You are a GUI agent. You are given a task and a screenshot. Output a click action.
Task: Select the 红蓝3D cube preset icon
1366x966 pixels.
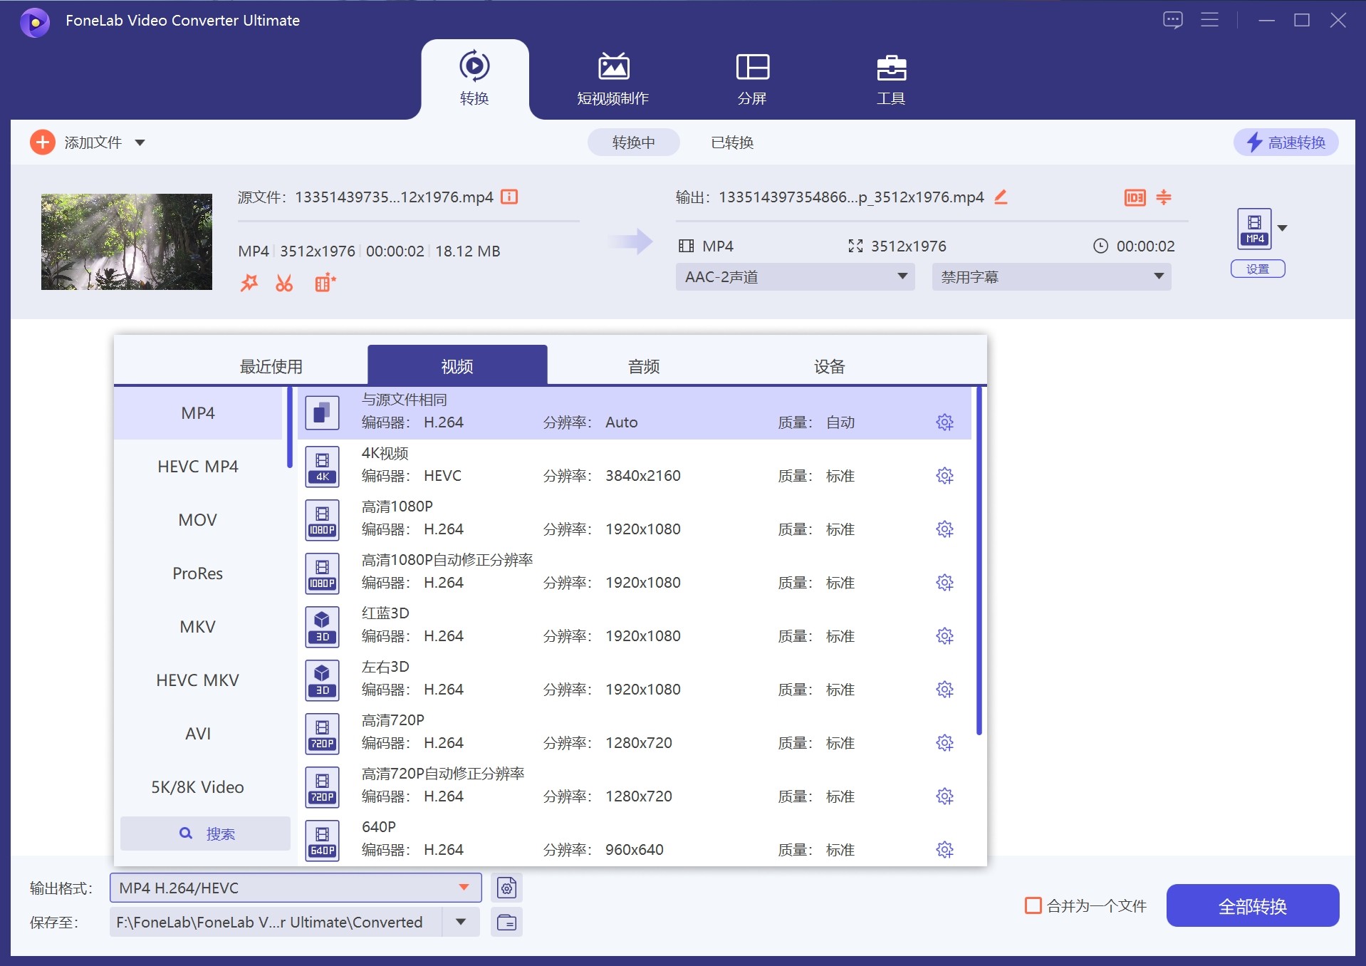[x=322, y=627]
